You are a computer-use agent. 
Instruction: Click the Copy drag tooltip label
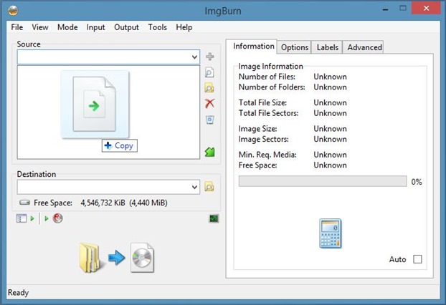pos(120,145)
